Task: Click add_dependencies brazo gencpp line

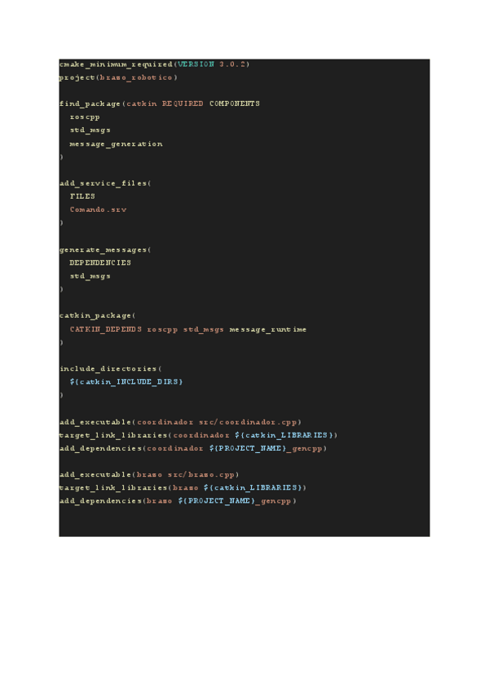Action: [178, 501]
